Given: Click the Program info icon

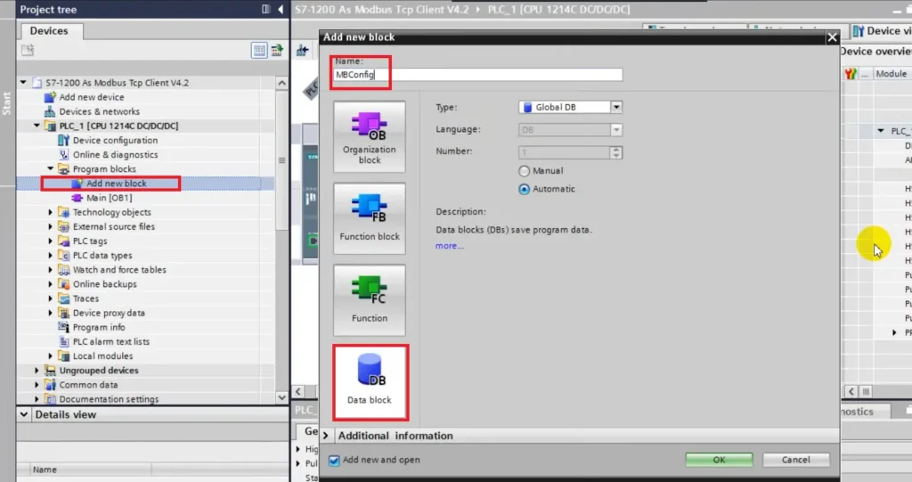Looking at the screenshot, I should [64, 327].
